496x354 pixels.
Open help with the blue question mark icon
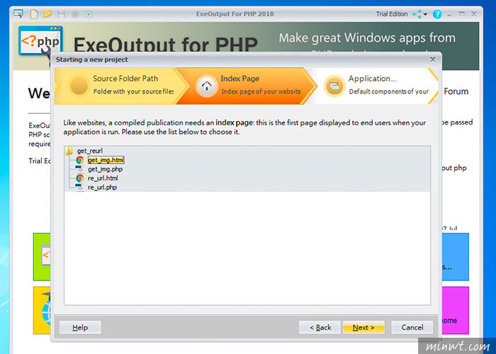click(437, 14)
